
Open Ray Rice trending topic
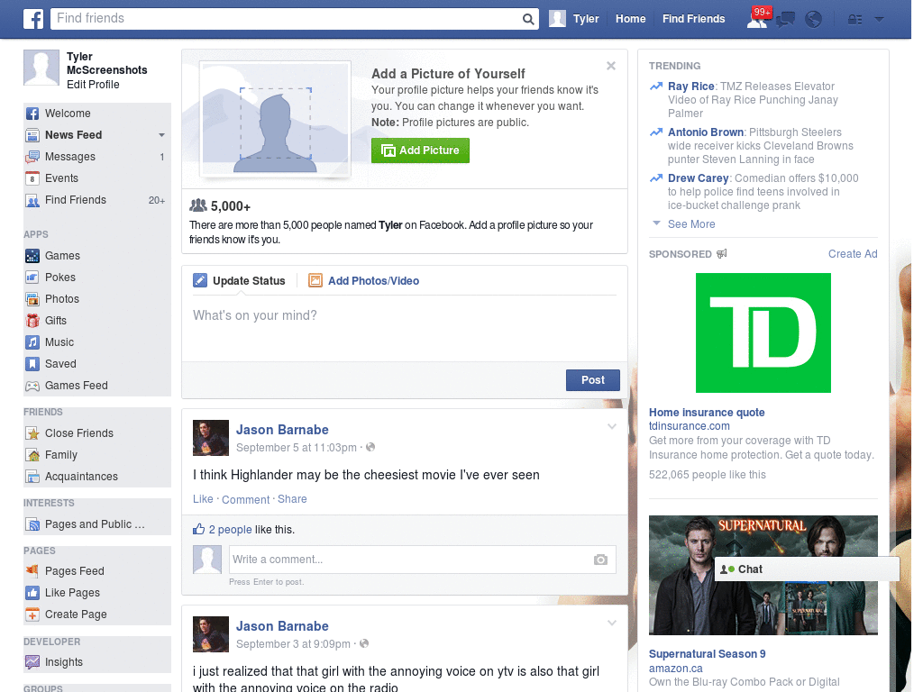tap(690, 86)
